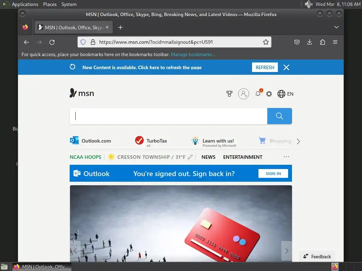This screenshot has height=271, width=362.
Task: Click the REFRESH button
Action: pyautogui.click(x=265, y=67)
